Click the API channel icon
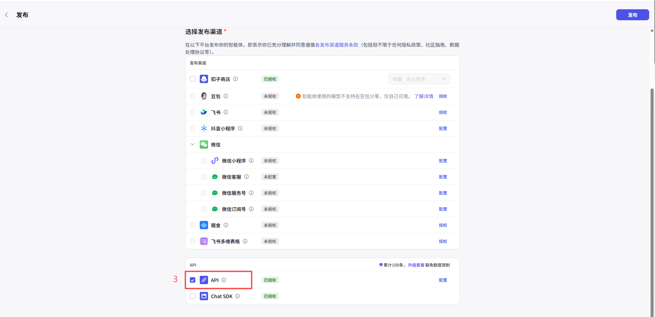This screenshot has height=317, width=655. tap(204, 280)
